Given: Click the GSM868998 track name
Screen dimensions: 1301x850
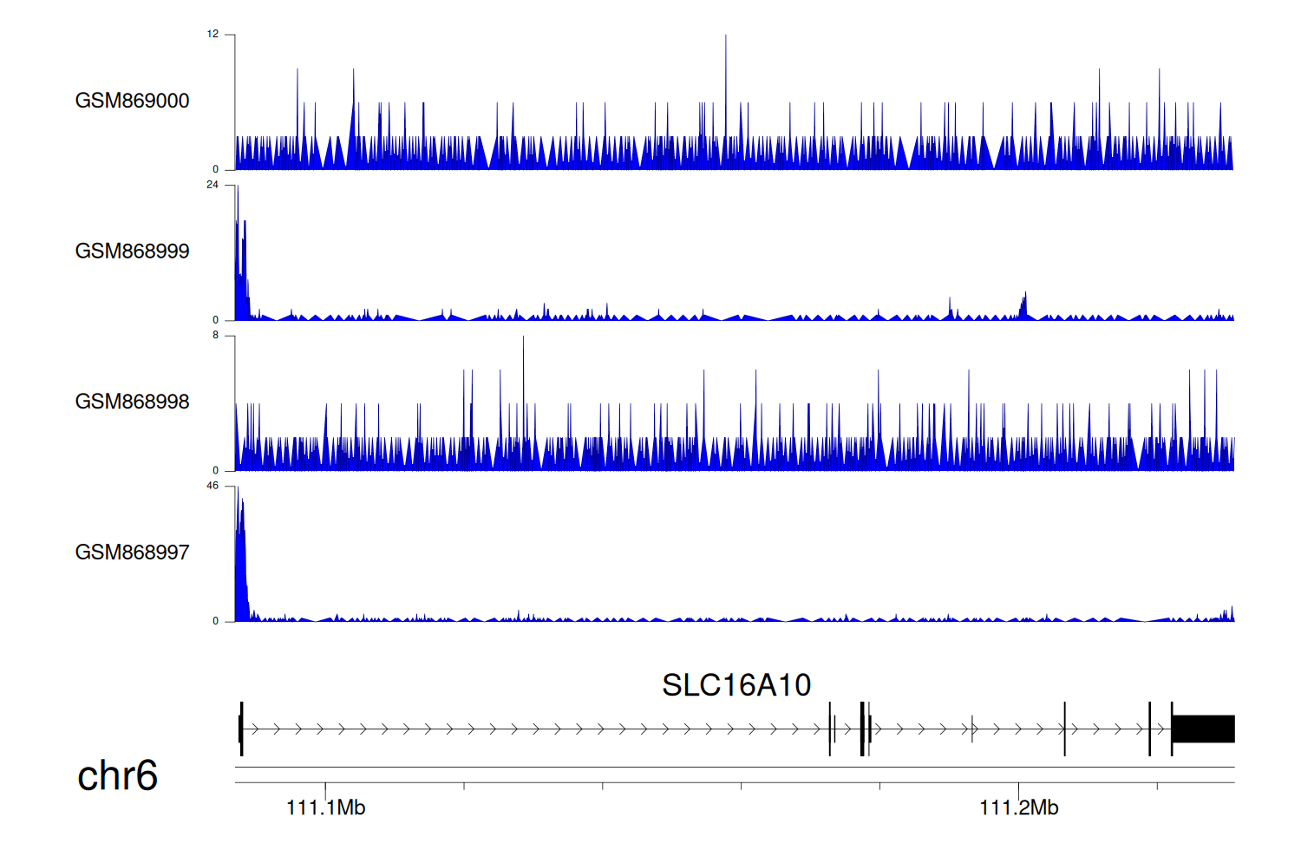Looking at the screenshot, I should [x=132, y=402].
